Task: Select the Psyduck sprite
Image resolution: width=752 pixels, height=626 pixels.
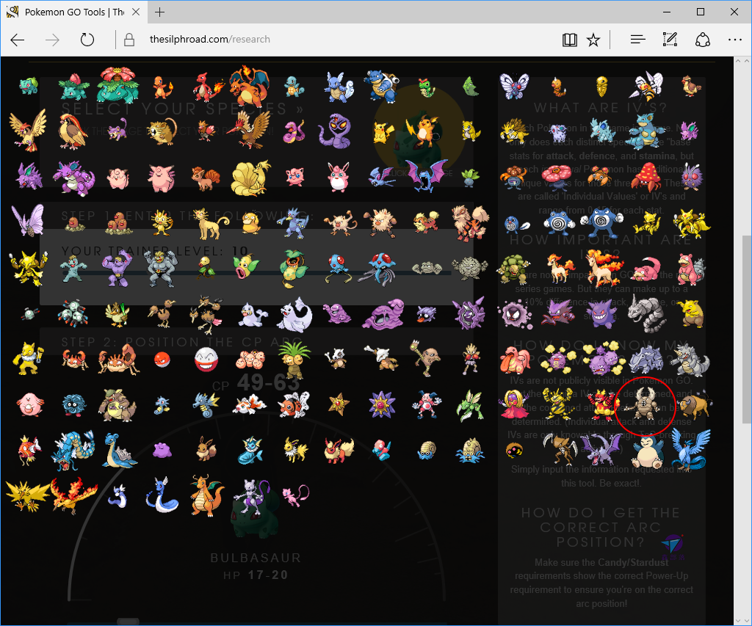Action: click(250, 222)
